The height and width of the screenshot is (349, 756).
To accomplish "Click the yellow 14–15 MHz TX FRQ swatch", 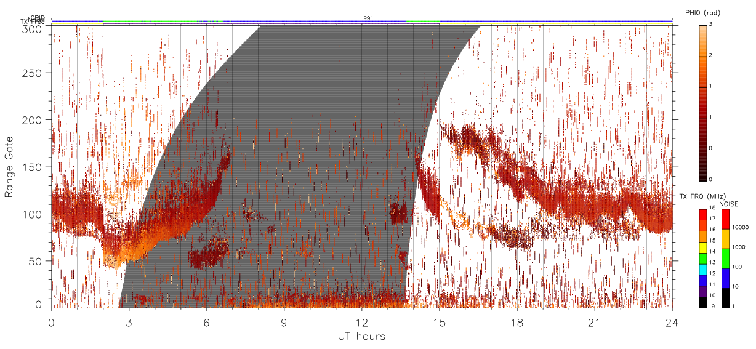I will (x=703, y=248).
